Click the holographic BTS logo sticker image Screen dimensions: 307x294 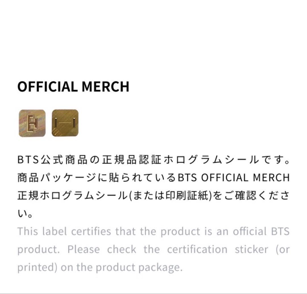(x=32, y=123)
